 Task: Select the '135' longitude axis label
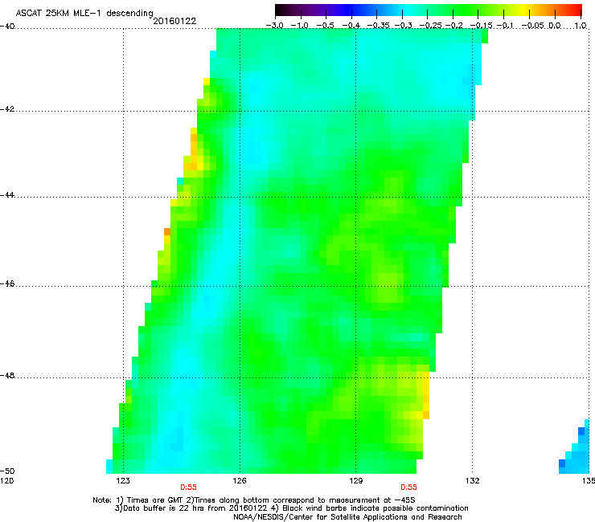tap(589, 481)
